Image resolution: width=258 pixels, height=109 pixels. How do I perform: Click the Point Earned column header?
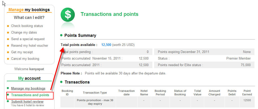pos(247,93)
